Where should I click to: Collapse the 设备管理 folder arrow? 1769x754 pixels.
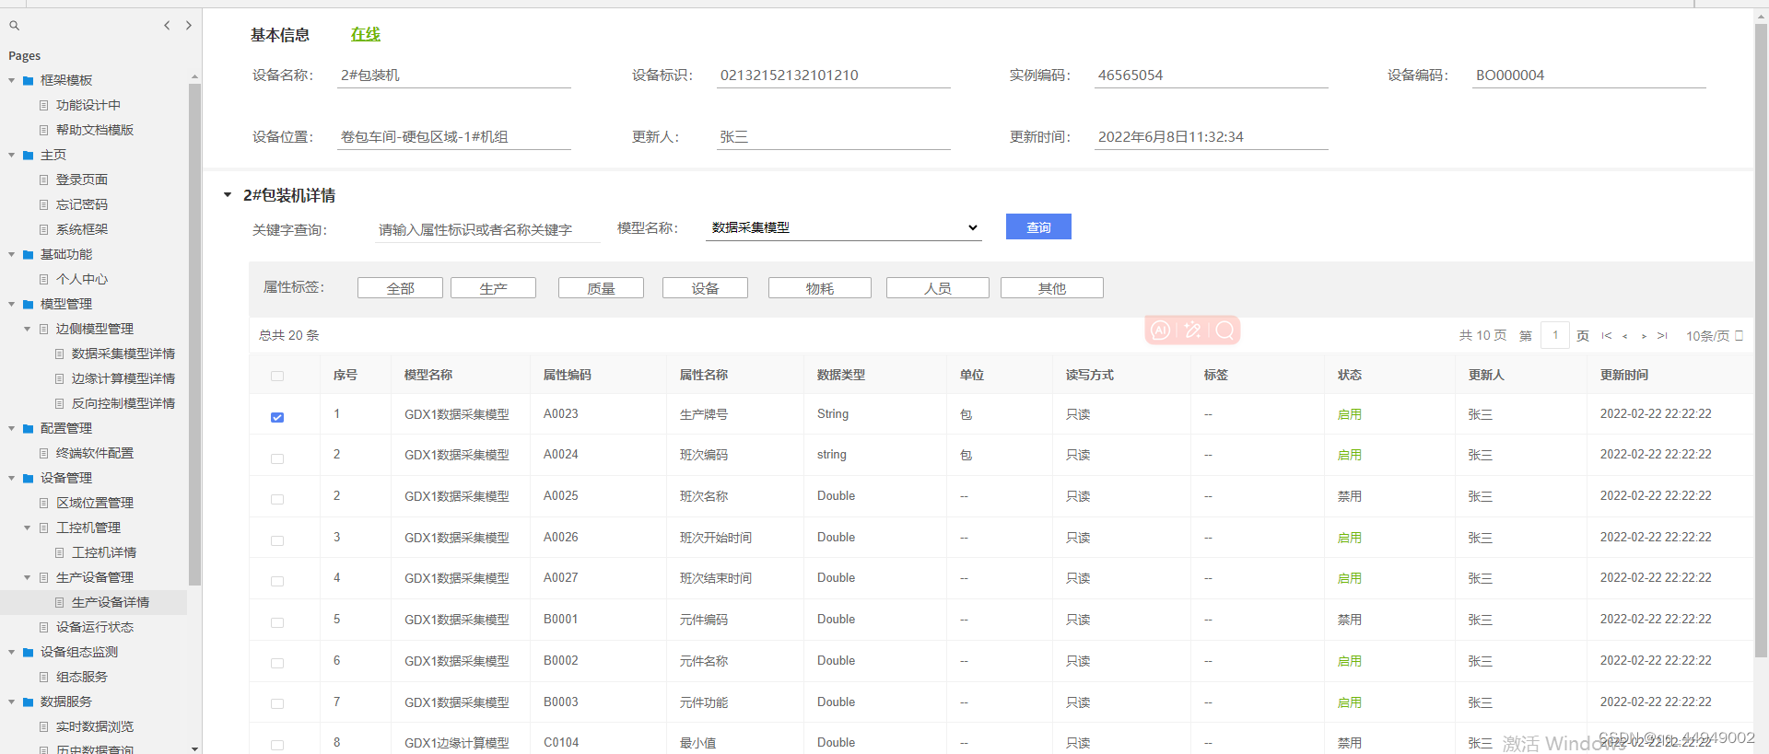click(12, 478)
